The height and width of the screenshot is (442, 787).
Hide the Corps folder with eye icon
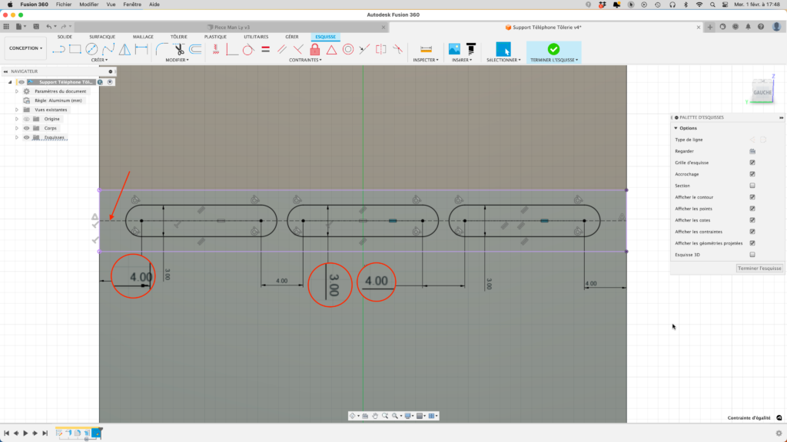pyautogui.click(x=27, y=128)
